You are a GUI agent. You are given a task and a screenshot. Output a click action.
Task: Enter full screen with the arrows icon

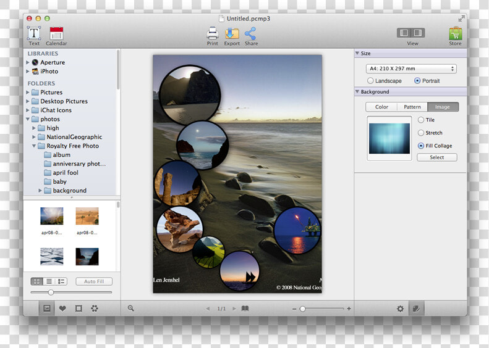[461, 19]
